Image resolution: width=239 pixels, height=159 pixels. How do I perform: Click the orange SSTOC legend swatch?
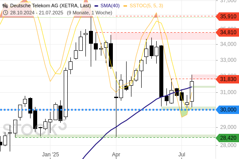point(125,6)
